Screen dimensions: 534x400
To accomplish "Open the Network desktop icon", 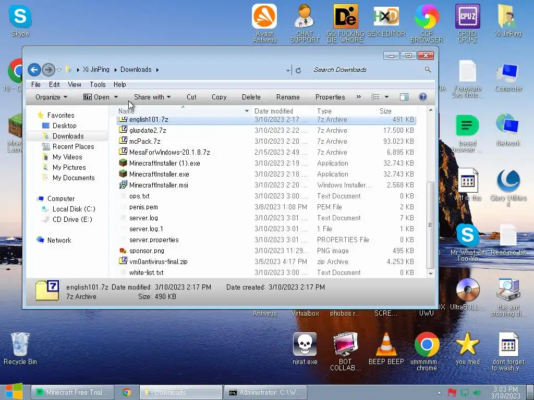I will (508, 130).
